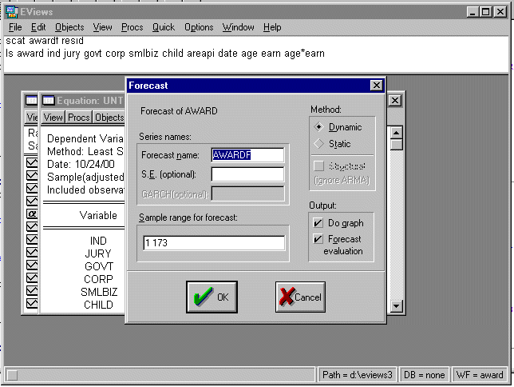Close the workfile window behind the dialog
Viewport: 514px width, 387px height.
point(393,101)
